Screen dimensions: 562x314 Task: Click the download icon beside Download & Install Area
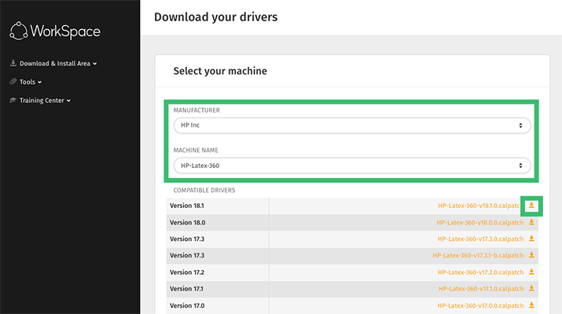pyautogui.click(x=13, y=63)
